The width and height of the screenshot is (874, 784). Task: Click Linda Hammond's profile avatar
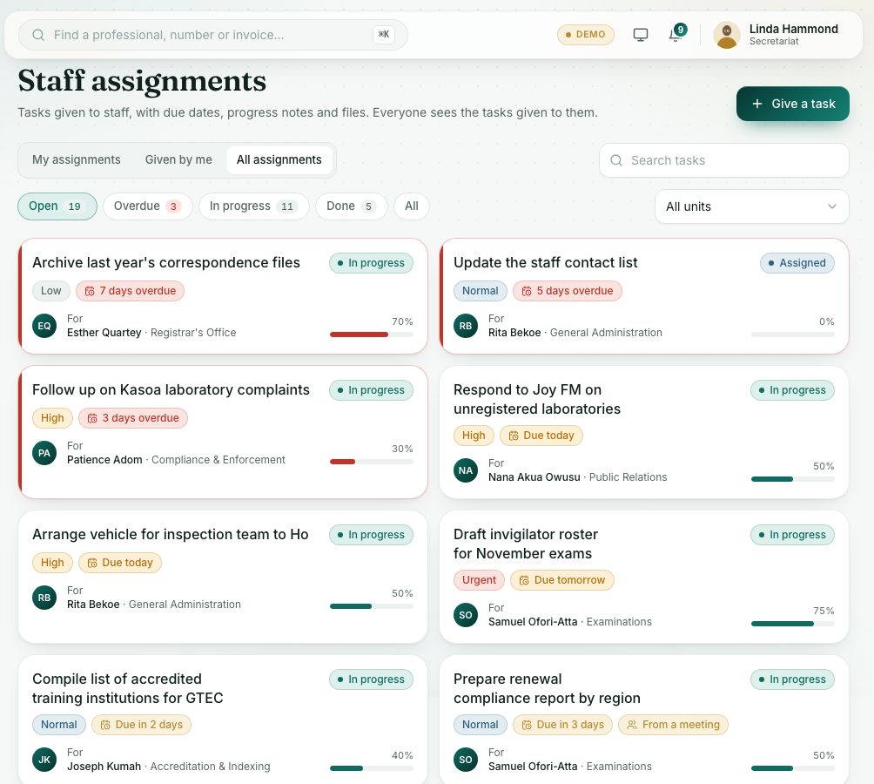click(x=726, y=35)
